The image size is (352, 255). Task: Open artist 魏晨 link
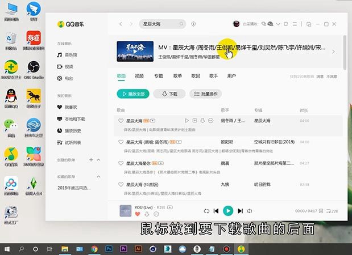(x=225, y=163)
